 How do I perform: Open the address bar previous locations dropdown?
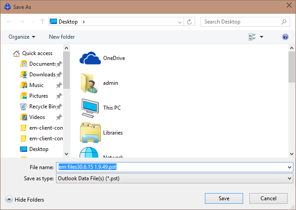[180, 22]
